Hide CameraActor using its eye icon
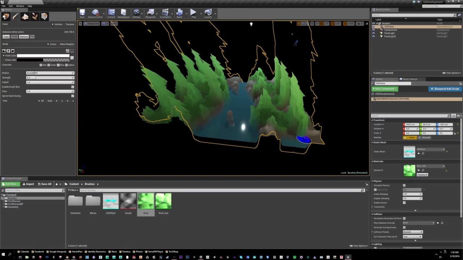 [373, 30]
